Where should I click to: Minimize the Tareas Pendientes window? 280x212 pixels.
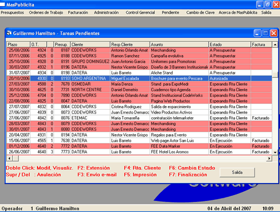pos(257,33)
